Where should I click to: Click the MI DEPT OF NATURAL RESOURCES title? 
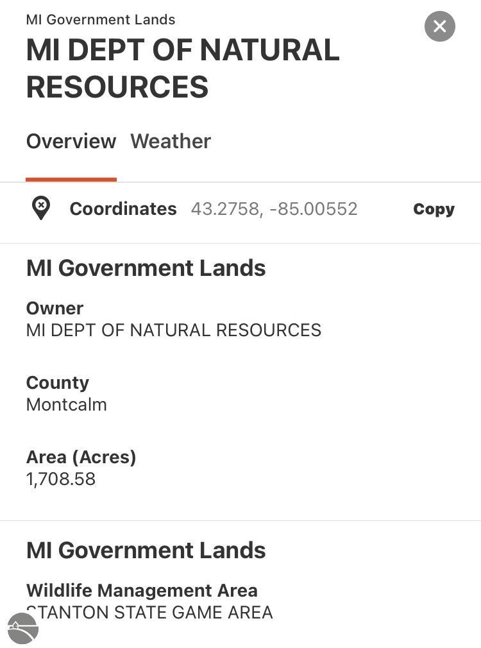pos(183,69)
